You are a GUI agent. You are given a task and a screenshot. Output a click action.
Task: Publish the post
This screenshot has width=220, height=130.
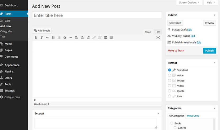(x=209, y=51)
